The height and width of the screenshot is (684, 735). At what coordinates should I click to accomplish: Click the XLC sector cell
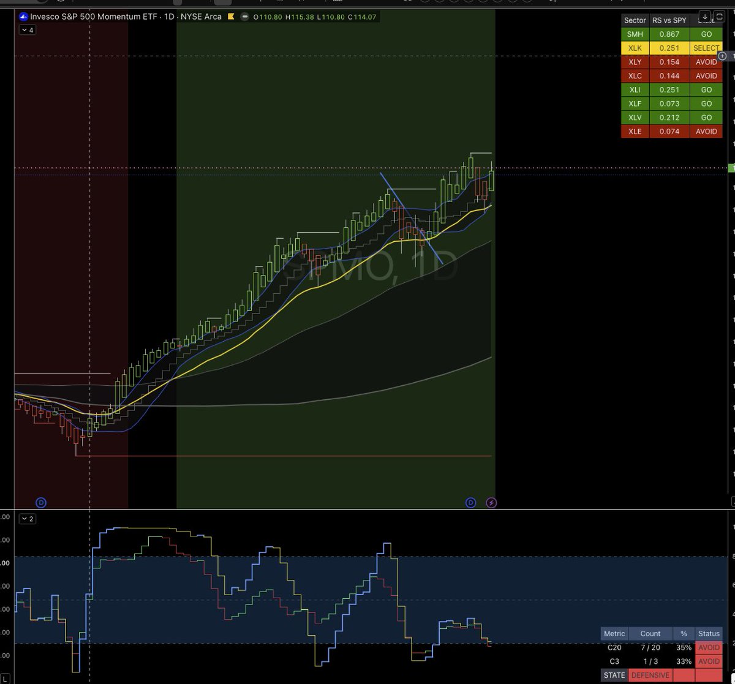click(635, 76)
